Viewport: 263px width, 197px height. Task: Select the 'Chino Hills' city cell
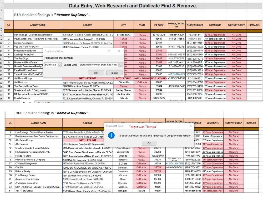123,82
